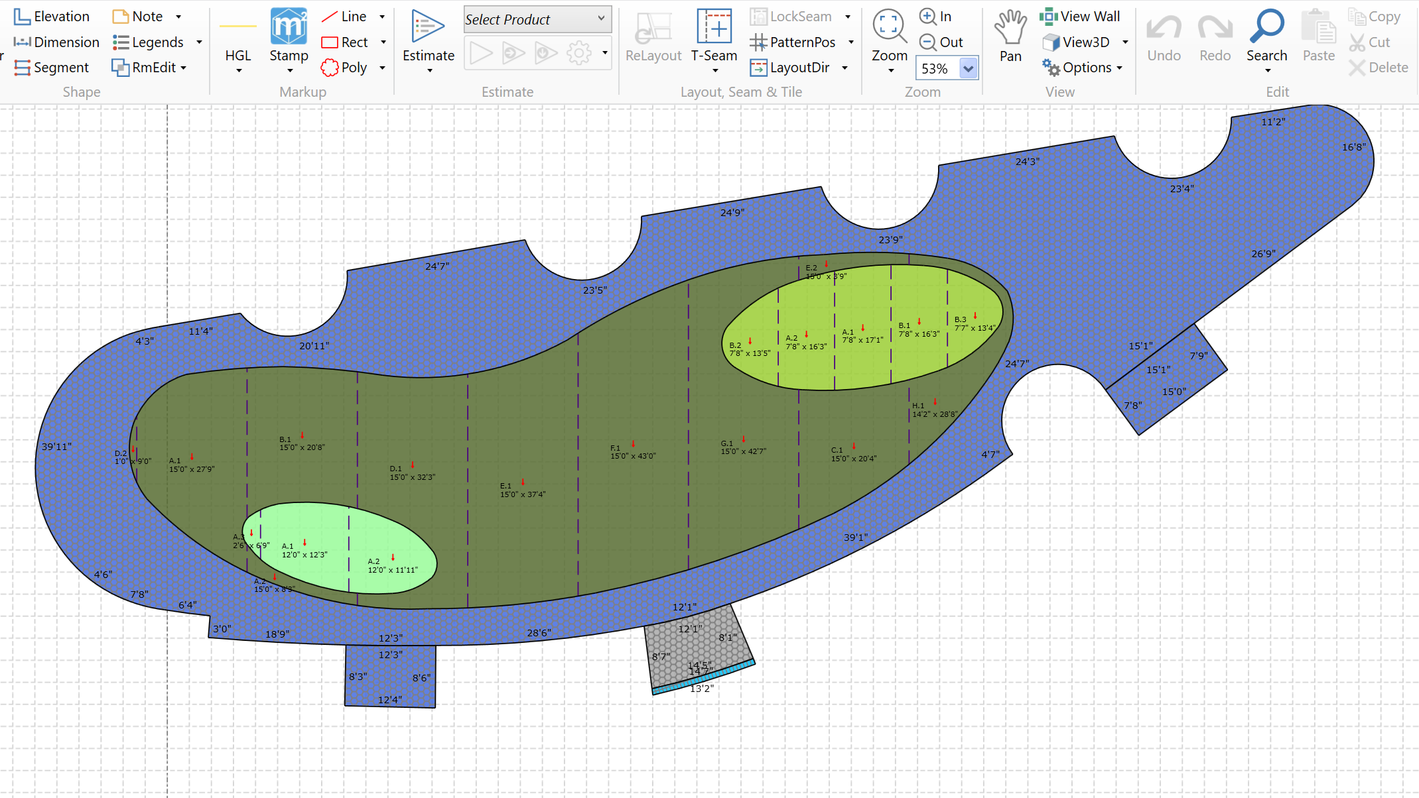
Task: Expand the Legends dropdown arrow
Action: pos(199,42)
